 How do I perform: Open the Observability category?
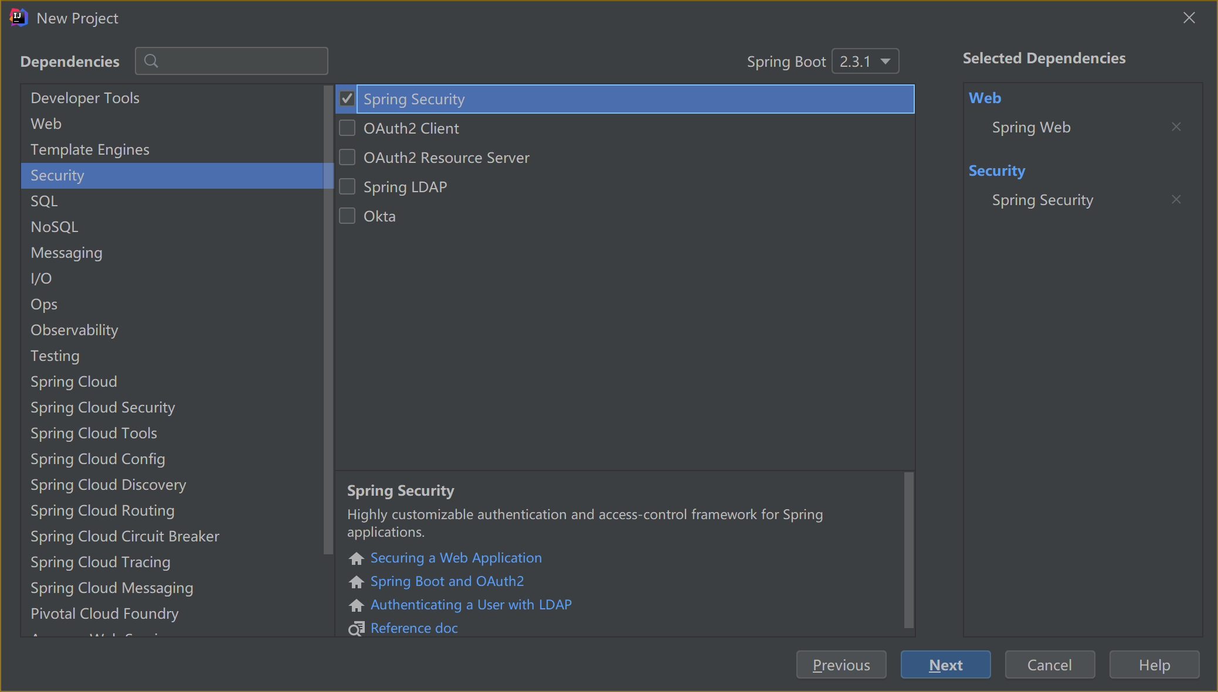172,330
